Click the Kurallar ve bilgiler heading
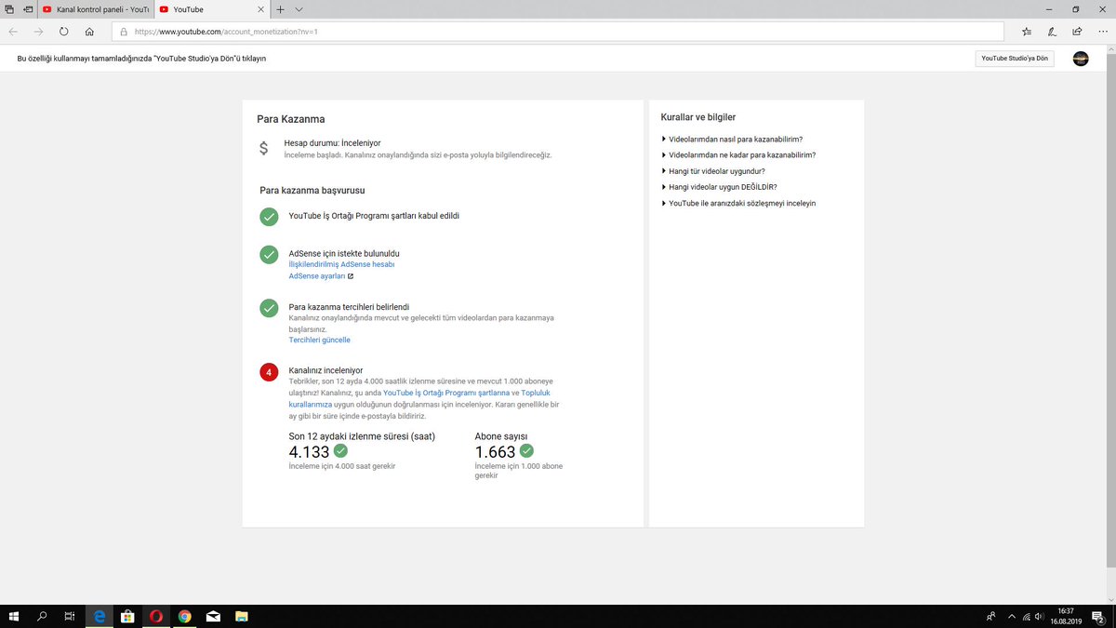The height and width of the screenshot is (628, 1116). tap(698, 117)
